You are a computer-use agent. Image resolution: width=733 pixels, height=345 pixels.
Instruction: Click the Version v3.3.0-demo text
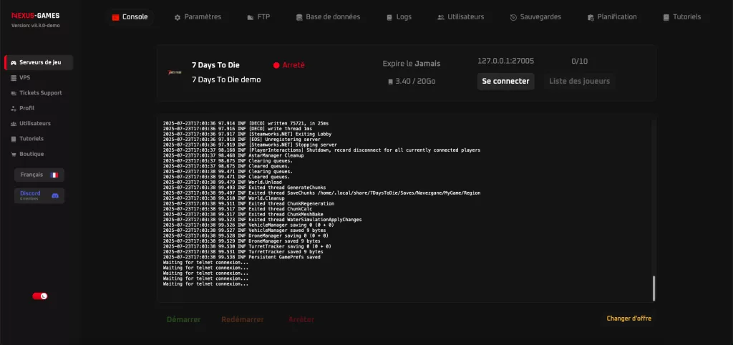coord(36,25)
